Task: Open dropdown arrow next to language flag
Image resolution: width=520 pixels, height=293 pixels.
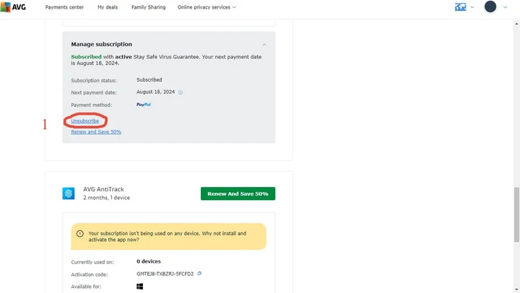Action: pos(472,7)
